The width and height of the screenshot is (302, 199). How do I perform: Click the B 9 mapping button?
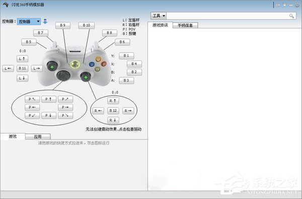click(x=63, y=25)
